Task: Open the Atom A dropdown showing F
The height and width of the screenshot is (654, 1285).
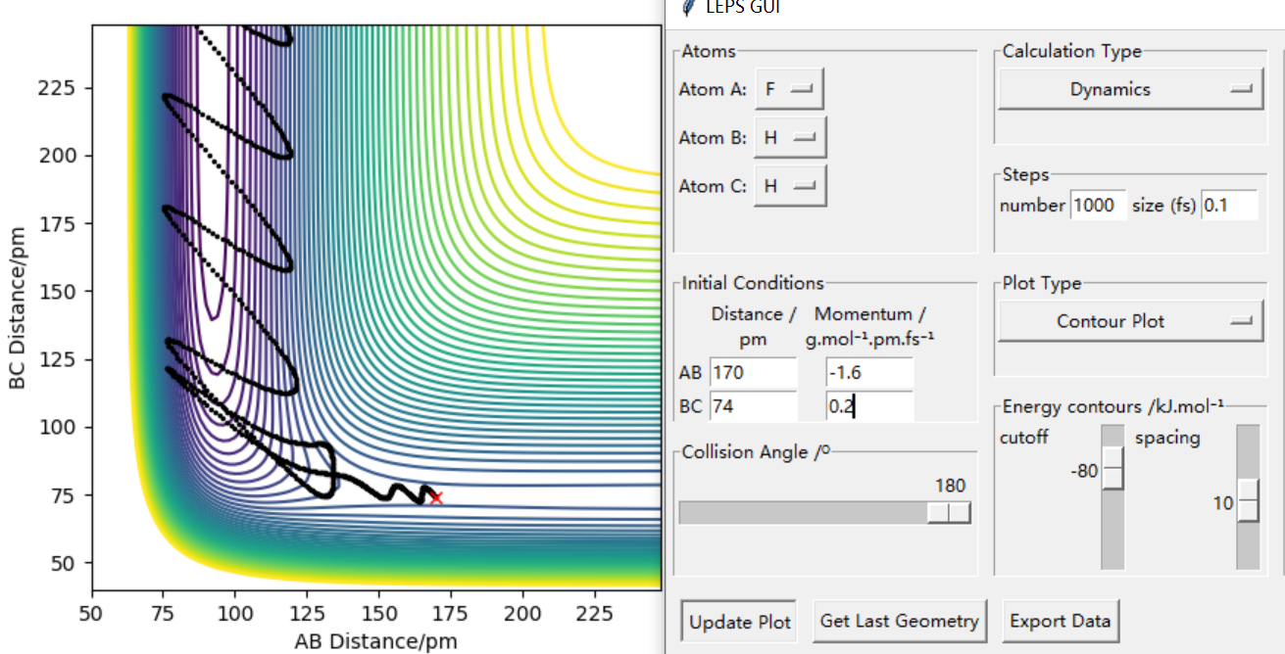Action: pos(789,89)
